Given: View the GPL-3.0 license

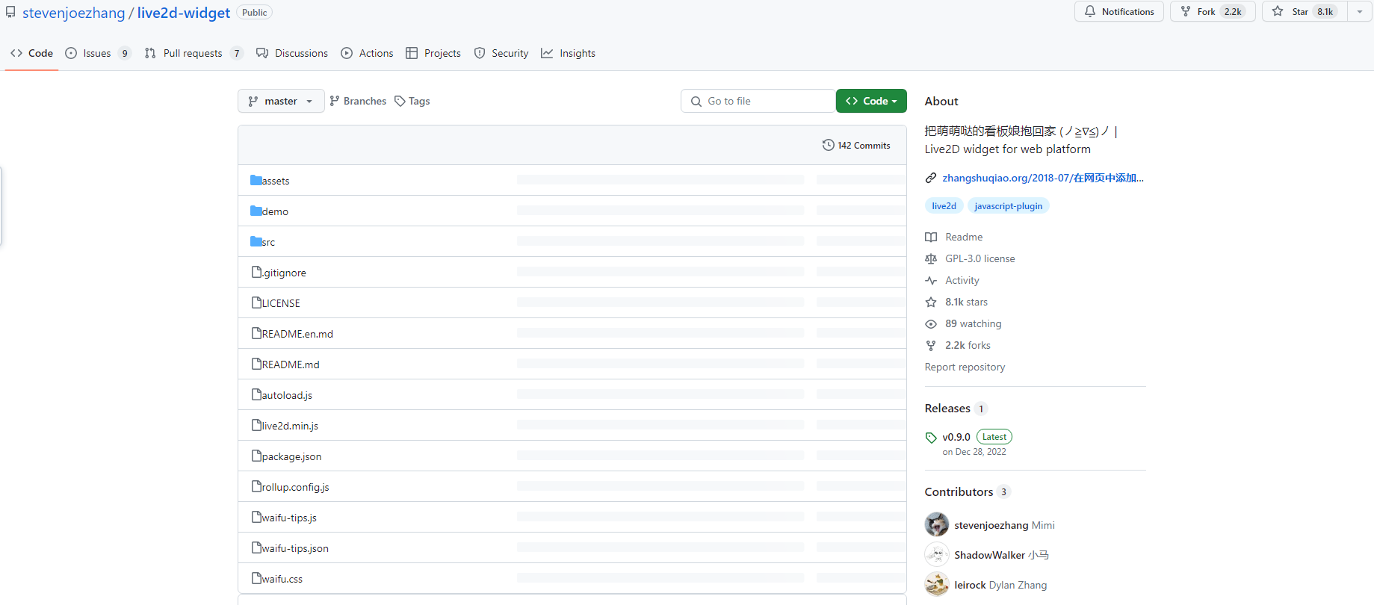Looking at the screenshot, I should tap(980, 258).
